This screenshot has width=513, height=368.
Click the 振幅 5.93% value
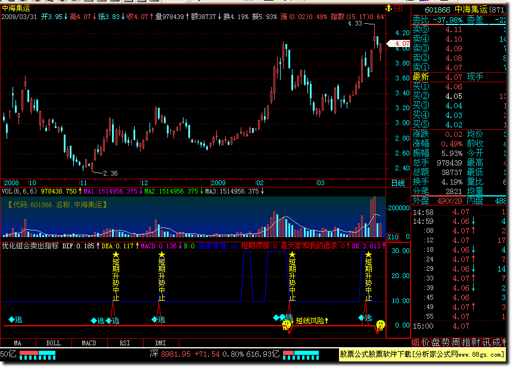[452, 154]
